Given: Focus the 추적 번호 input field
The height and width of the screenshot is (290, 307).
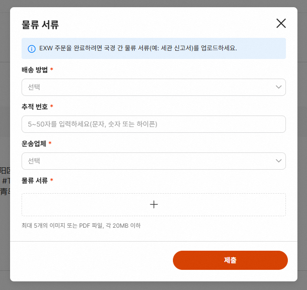Looking at the screenshot, I should click(153, 124).
